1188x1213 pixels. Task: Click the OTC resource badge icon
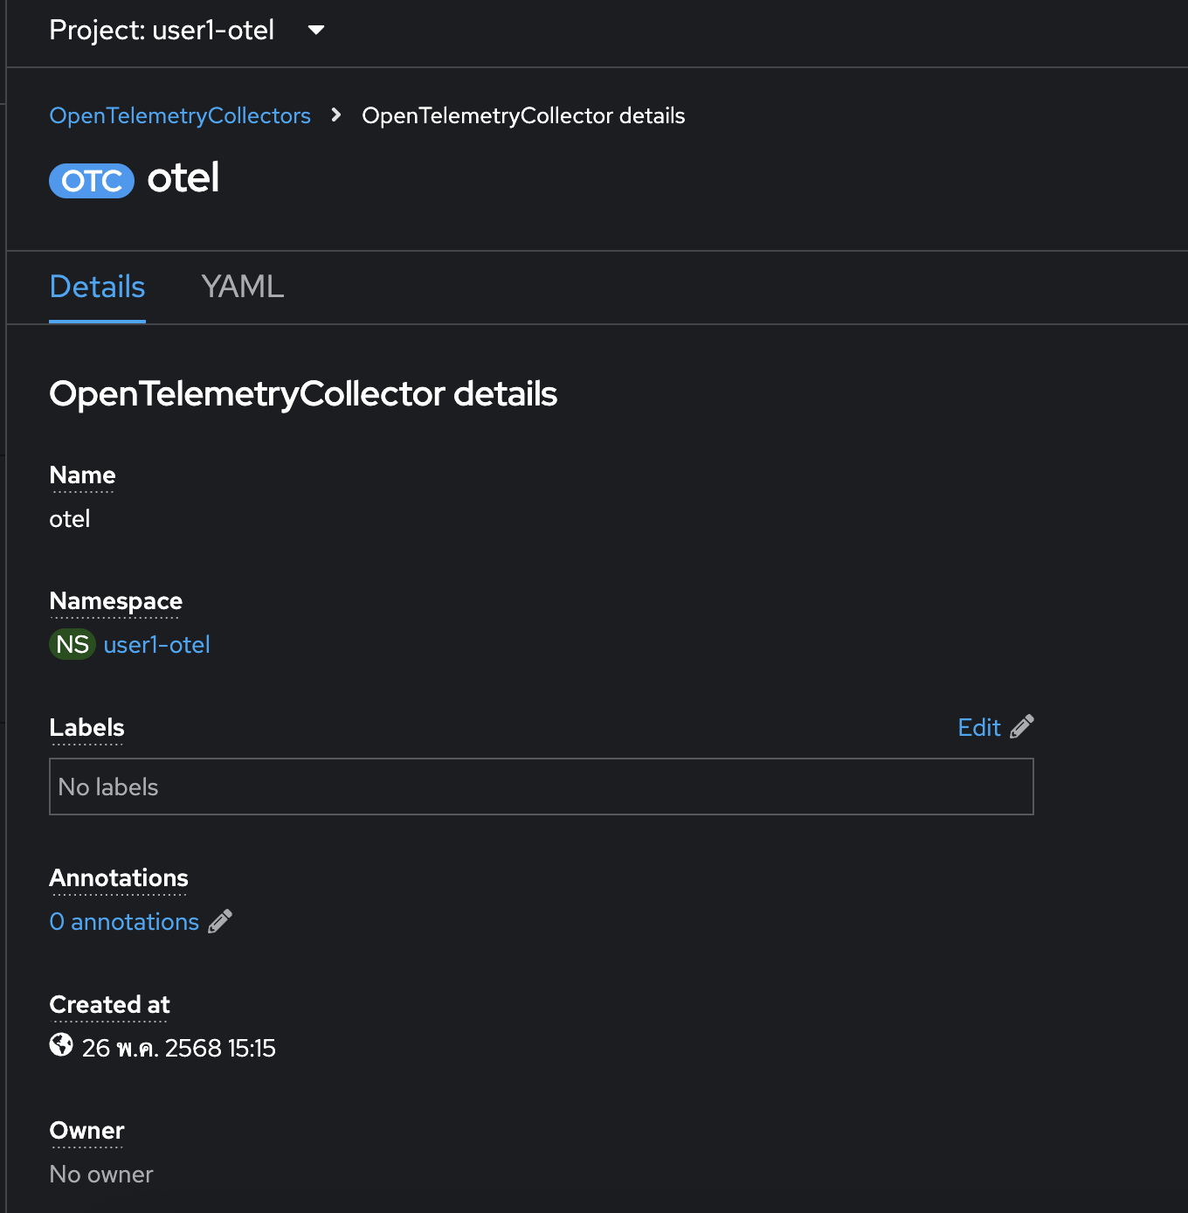[92, 181]
